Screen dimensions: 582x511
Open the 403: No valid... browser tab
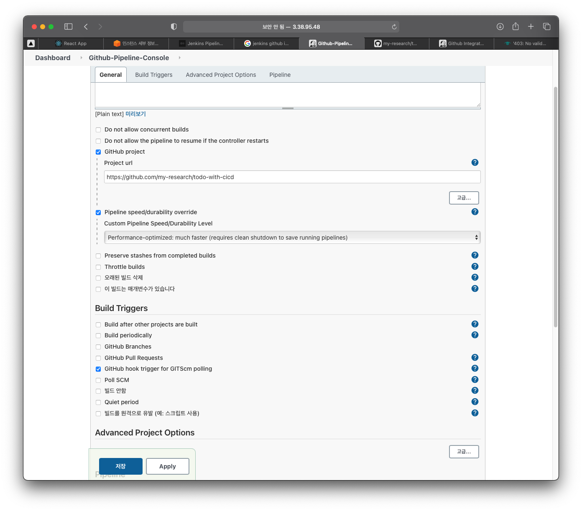[526, 43]
